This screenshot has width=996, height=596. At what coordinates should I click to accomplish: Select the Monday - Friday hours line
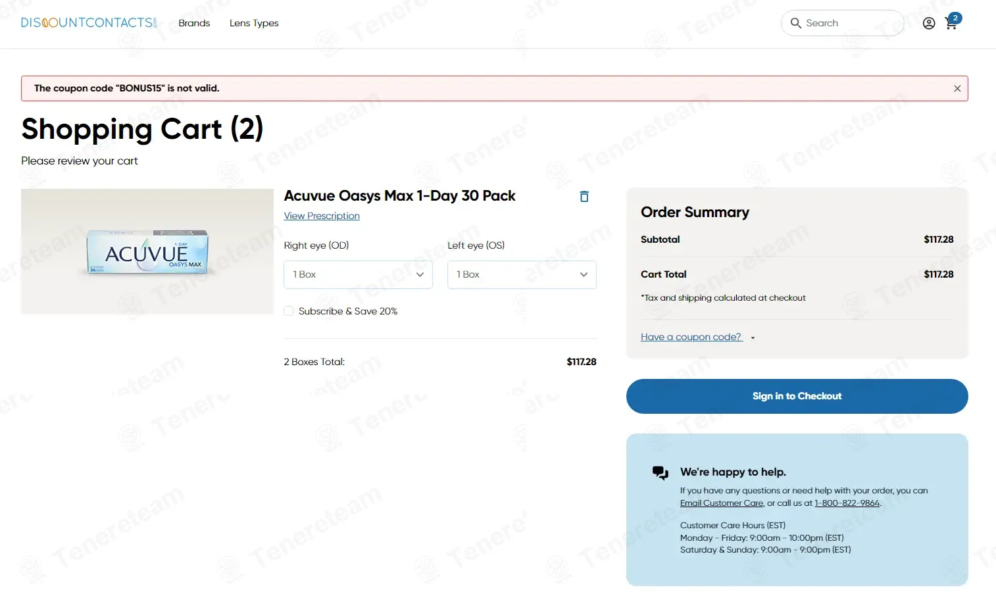tap(762, 538)
